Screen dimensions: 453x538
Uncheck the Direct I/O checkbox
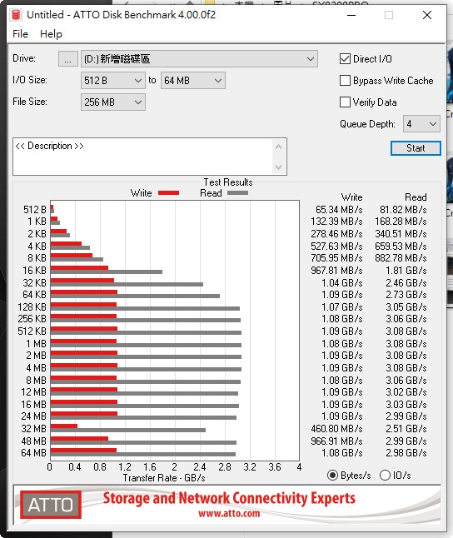pyautogui.click(x=345, y=58)
